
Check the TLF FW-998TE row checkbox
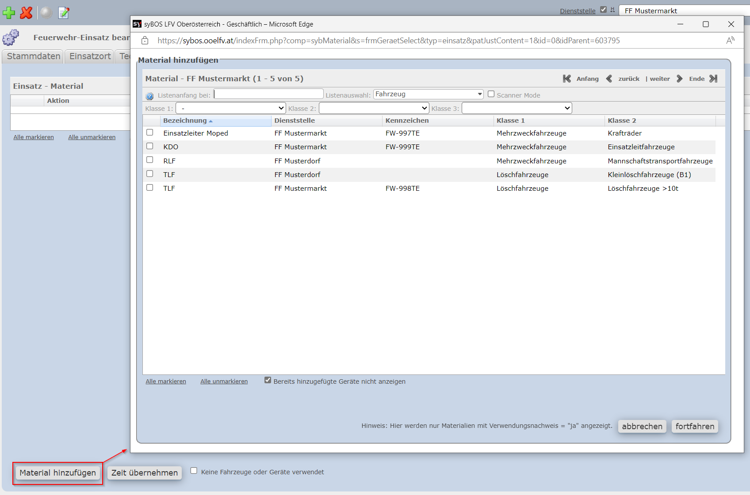(x=150, y=188)
